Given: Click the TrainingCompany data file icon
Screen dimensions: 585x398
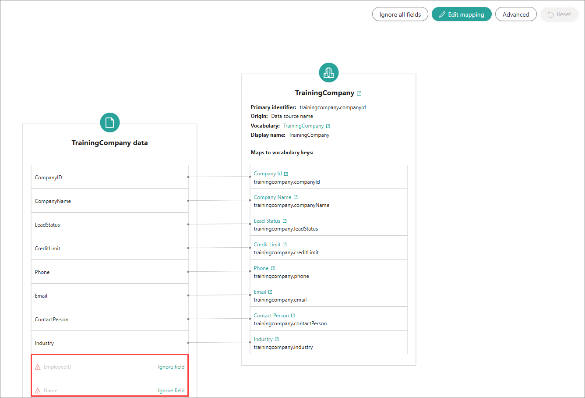Looking at the screenshot, I should [109, 123].
